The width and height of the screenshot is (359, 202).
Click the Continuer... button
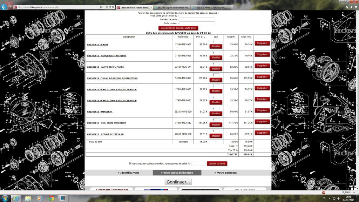point(178,182)
